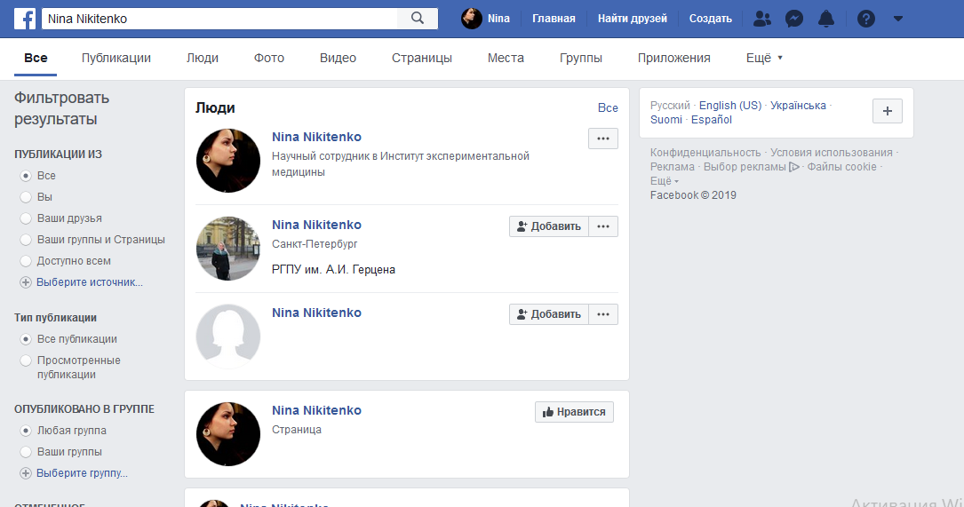Image resolution: width=964 pixels, height=507 pixels.
Task: Open the Nina Nikitenko Страница link
Action: pyautogui.click(x=316, y=410)
